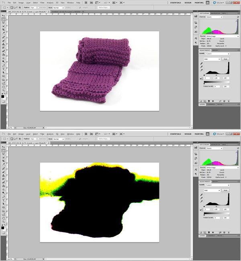Viewport: 241px width, 261px height.
Task: Pick the black point eyedropper in top Levels panel
Action: pyautogui.click(x=201, y=63)
